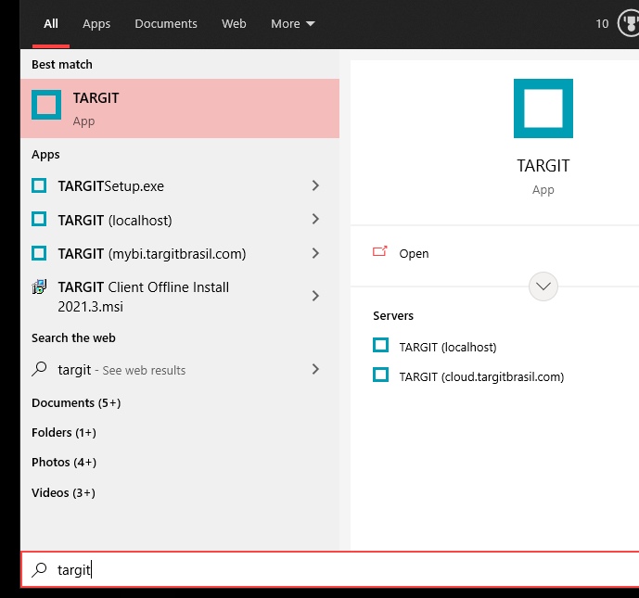Open the rewards trophy icon at top right
The width and height of the screenshot is (639, 598).
pyautogui.click(x=629, y=23)
